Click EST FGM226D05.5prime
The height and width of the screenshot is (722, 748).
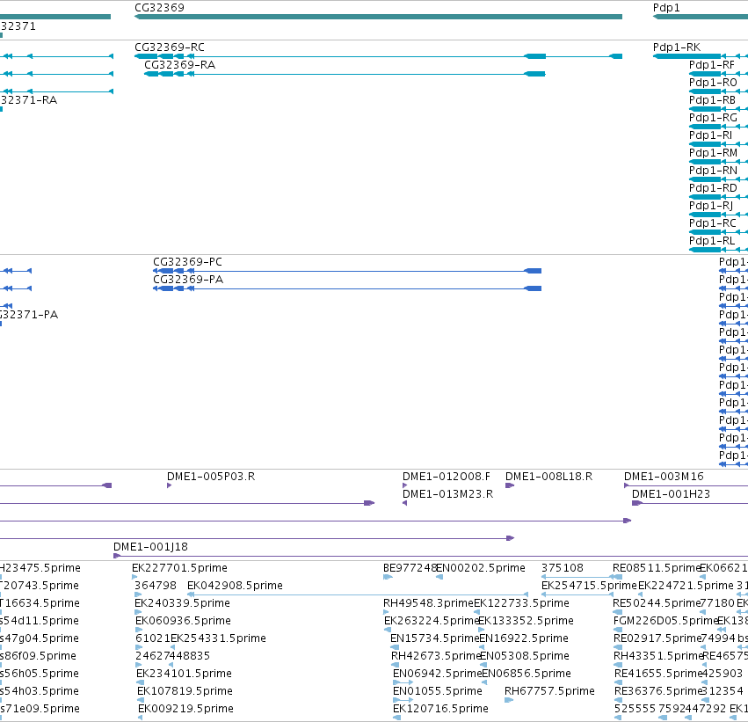pyautogui.click(x=666, y=621)
